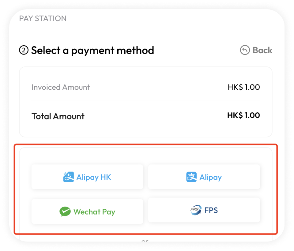
Task: Click the PAY STATION header text
Action: [x=43, y=18]
